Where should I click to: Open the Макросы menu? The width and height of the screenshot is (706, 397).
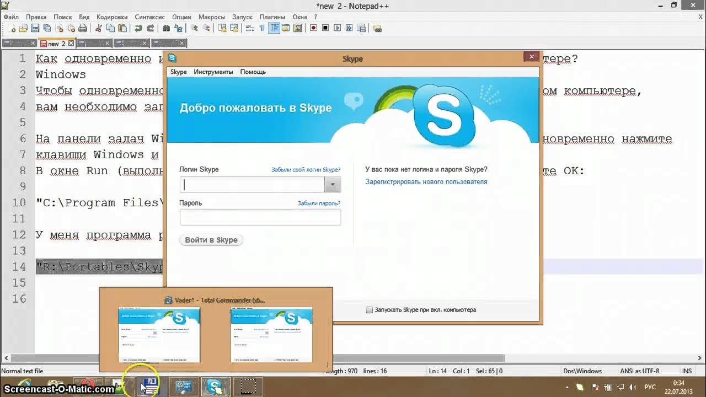click(212, 17)
